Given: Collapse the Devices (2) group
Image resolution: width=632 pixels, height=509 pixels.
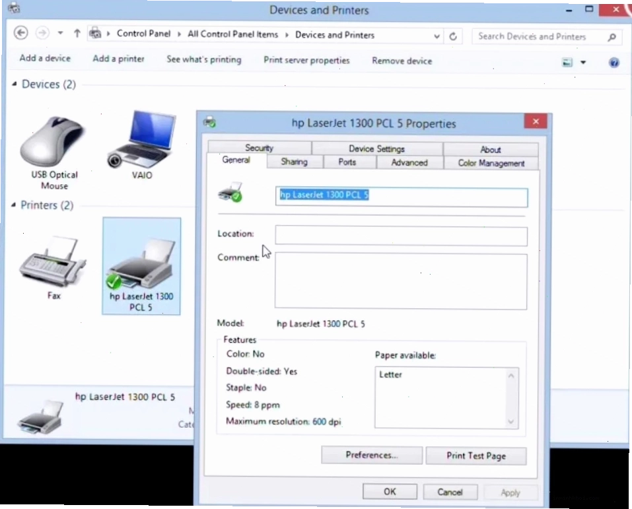Looking at the screenshot, I should (14, 84).
